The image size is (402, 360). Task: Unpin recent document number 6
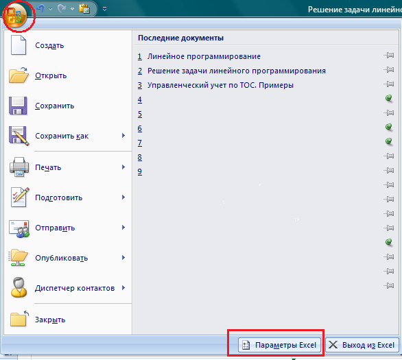point(389,127)
